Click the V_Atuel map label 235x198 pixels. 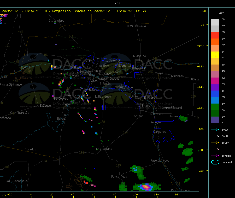134,96
